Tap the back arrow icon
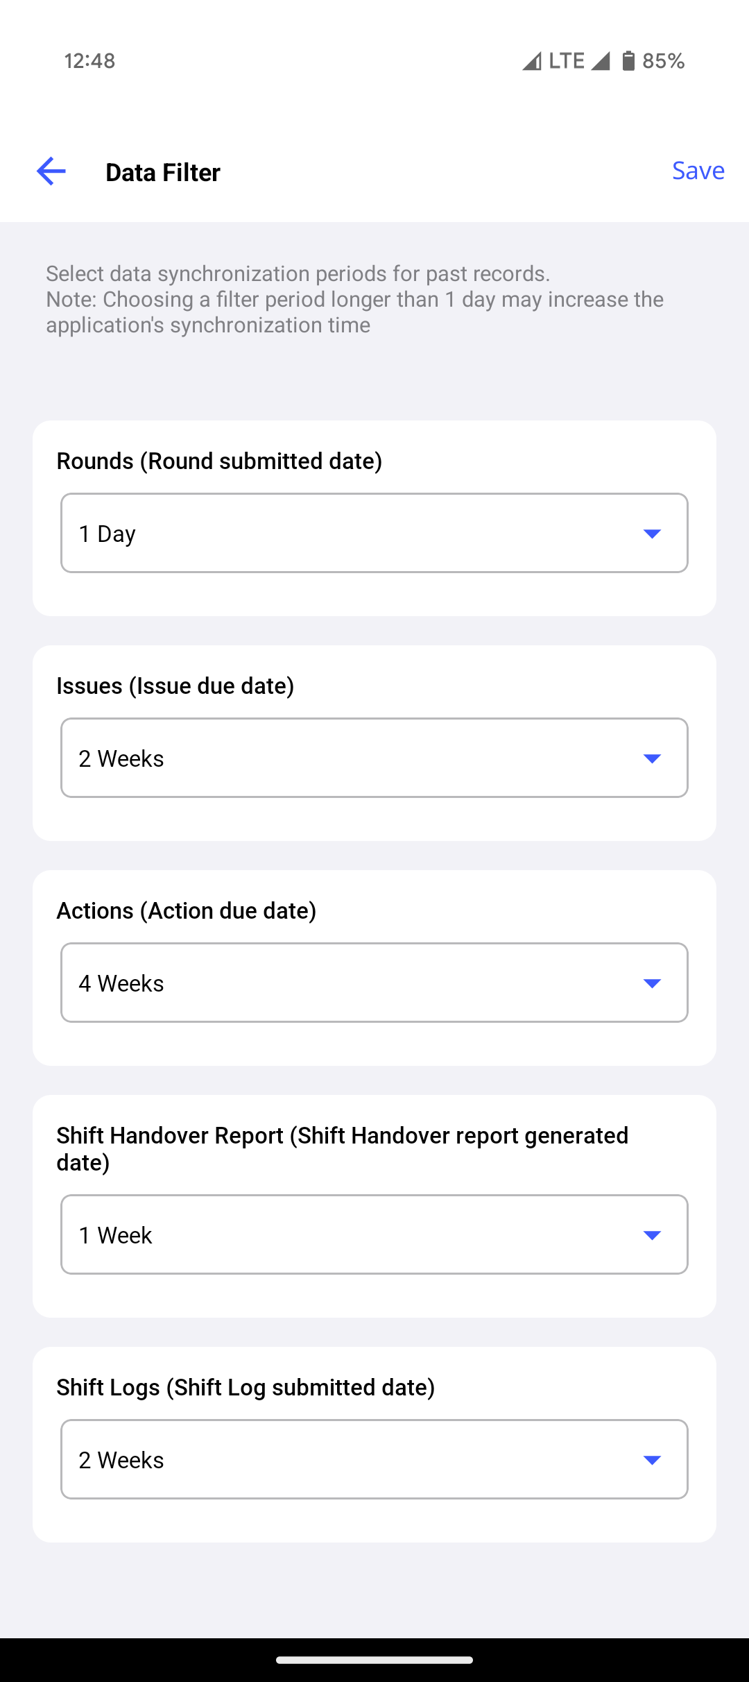Screen dimensions: 749x1682 [51, 171]
